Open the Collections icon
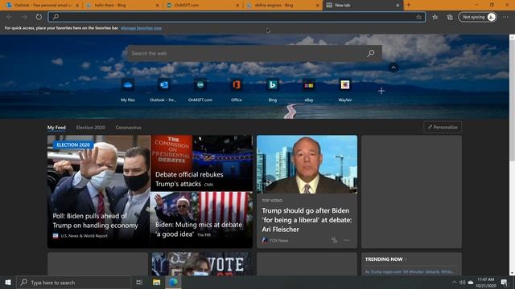Image resolution: width=515 pixels, height=289 pixels. pyautogui.click(x=450, y=17)
